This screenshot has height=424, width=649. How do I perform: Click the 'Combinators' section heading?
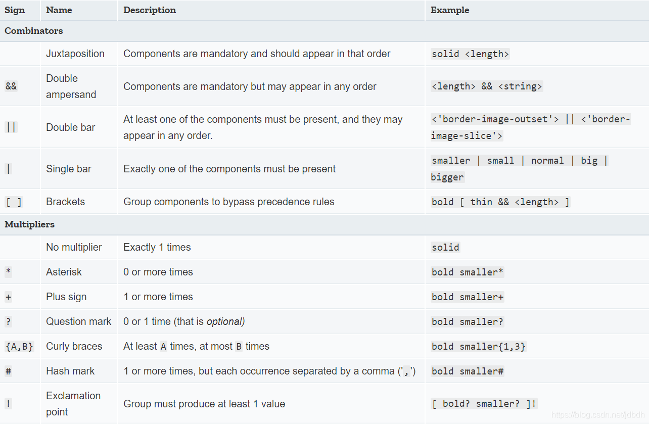tap(34, 31)
